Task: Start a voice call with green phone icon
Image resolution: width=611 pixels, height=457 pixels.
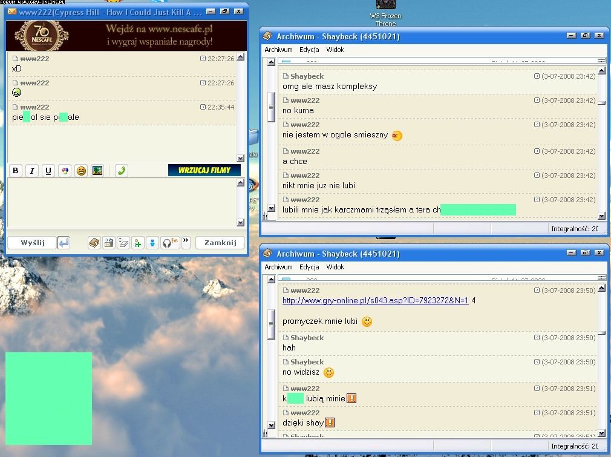Action: 122,171
